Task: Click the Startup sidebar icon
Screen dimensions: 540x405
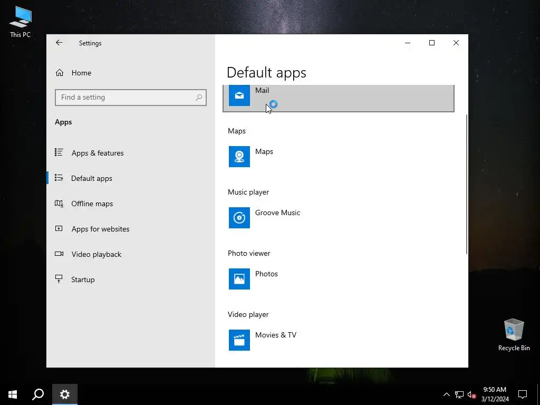Action: pos(59,279)
